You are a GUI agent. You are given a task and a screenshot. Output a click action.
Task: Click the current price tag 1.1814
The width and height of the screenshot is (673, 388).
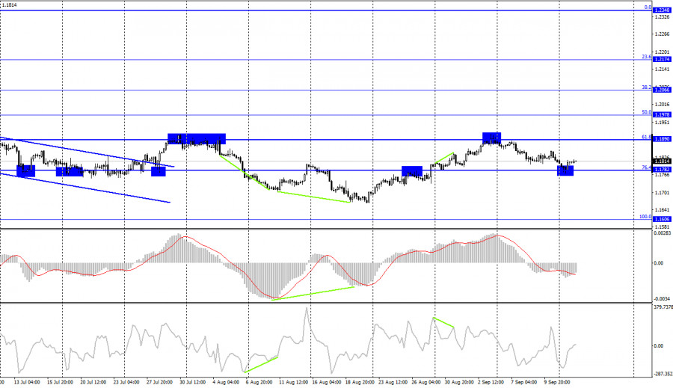coord(662,161)
